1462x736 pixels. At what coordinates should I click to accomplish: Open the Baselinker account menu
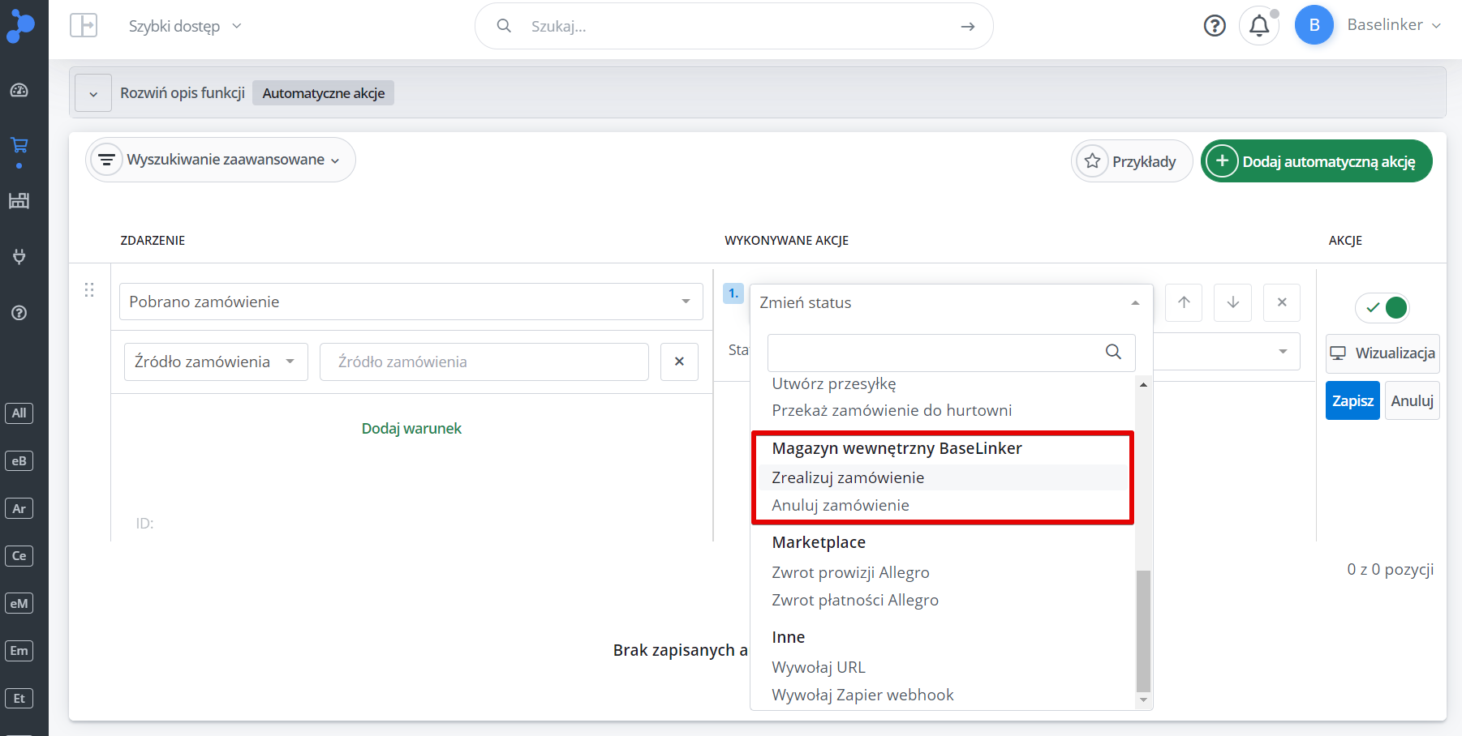[x=1393, y=25]
